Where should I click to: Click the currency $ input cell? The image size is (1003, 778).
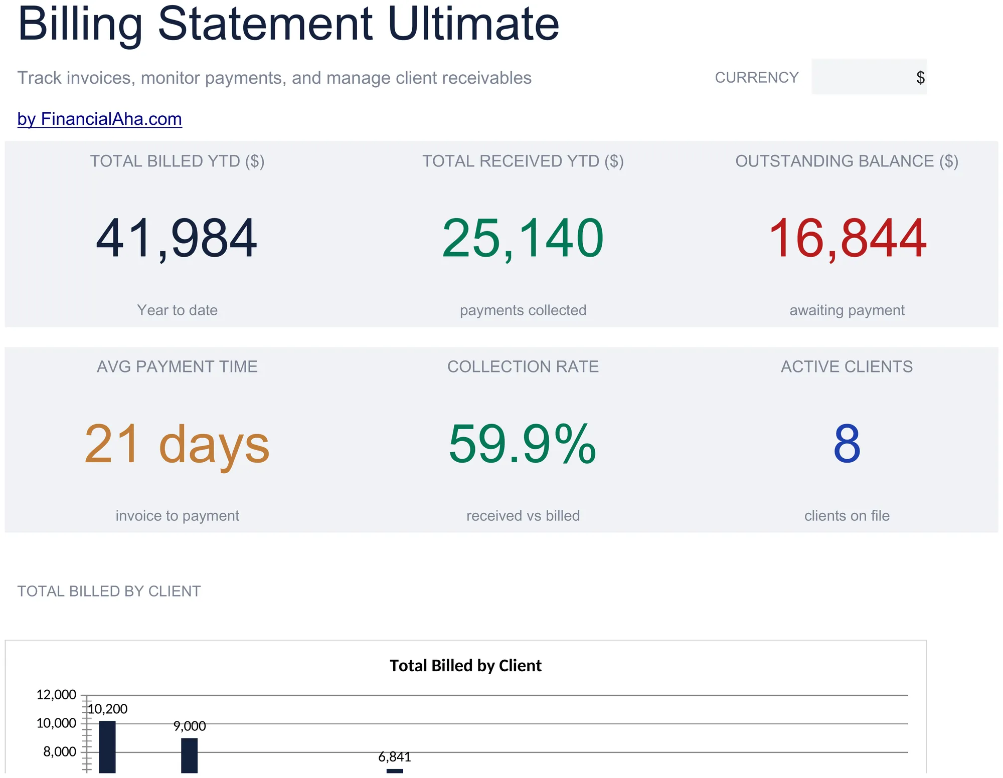pos(869,77)
